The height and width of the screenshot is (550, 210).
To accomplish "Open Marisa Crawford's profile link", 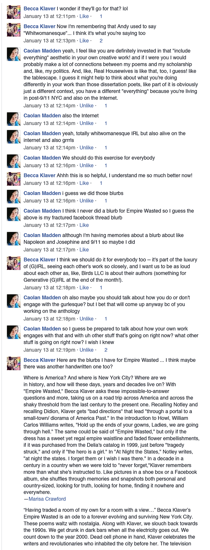I will click(x=47, y=499).
